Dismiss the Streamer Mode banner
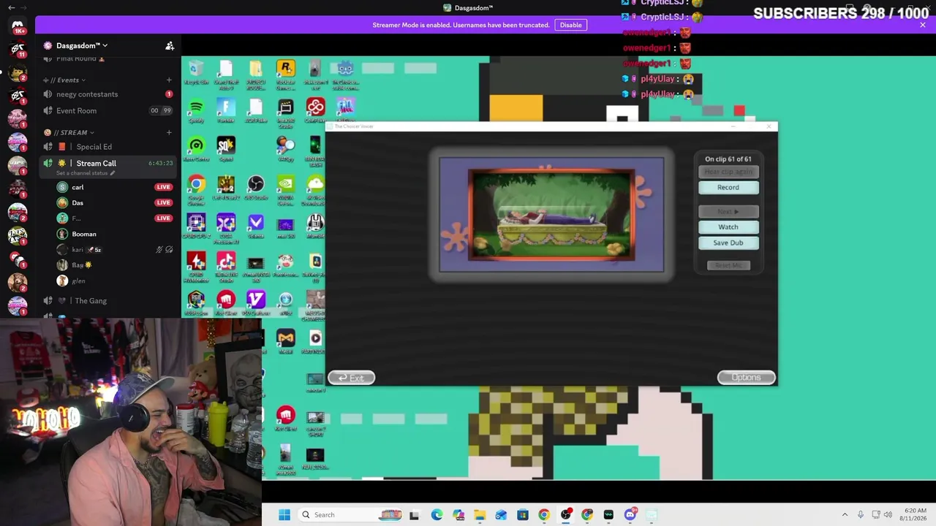Viewport: 936px width, 526px height. 923,25
